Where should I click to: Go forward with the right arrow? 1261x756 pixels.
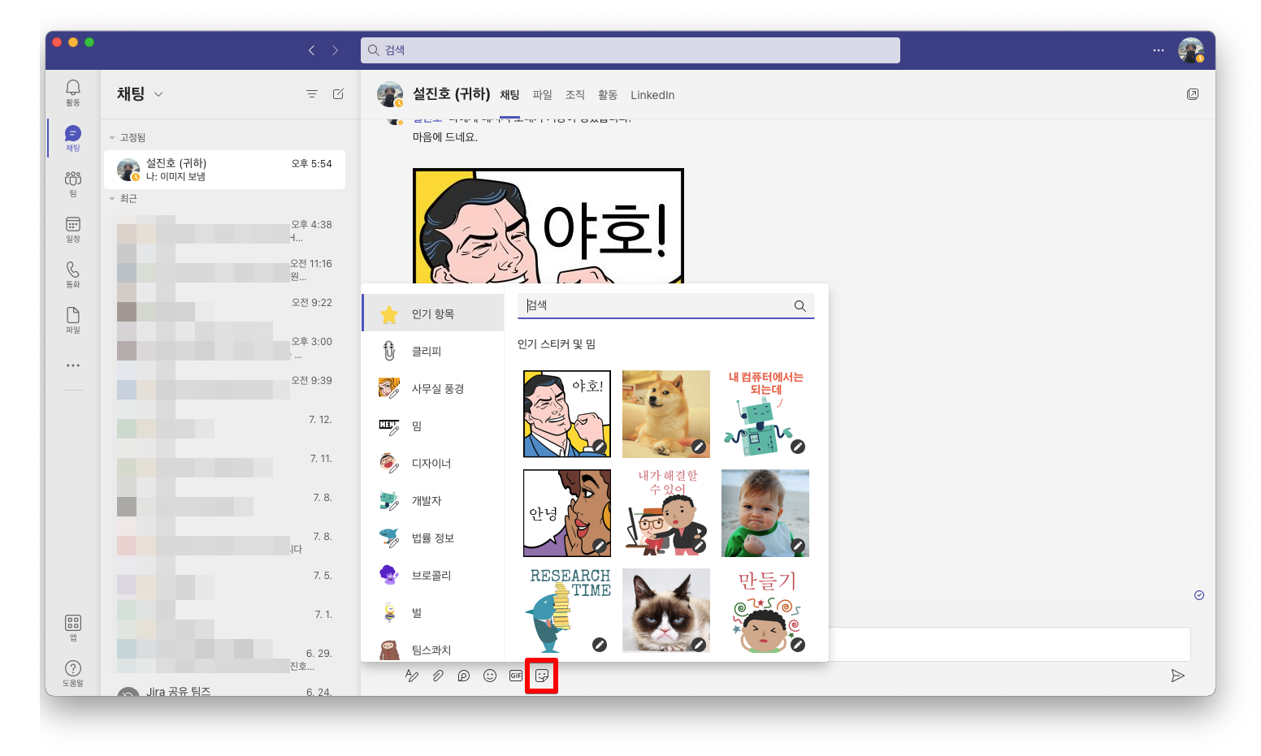tap(335, 50)
